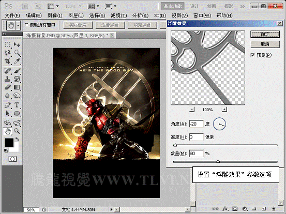Select the Healing Brush tool
The height and width of the screenshot is (214, 286).
point(7,71)
